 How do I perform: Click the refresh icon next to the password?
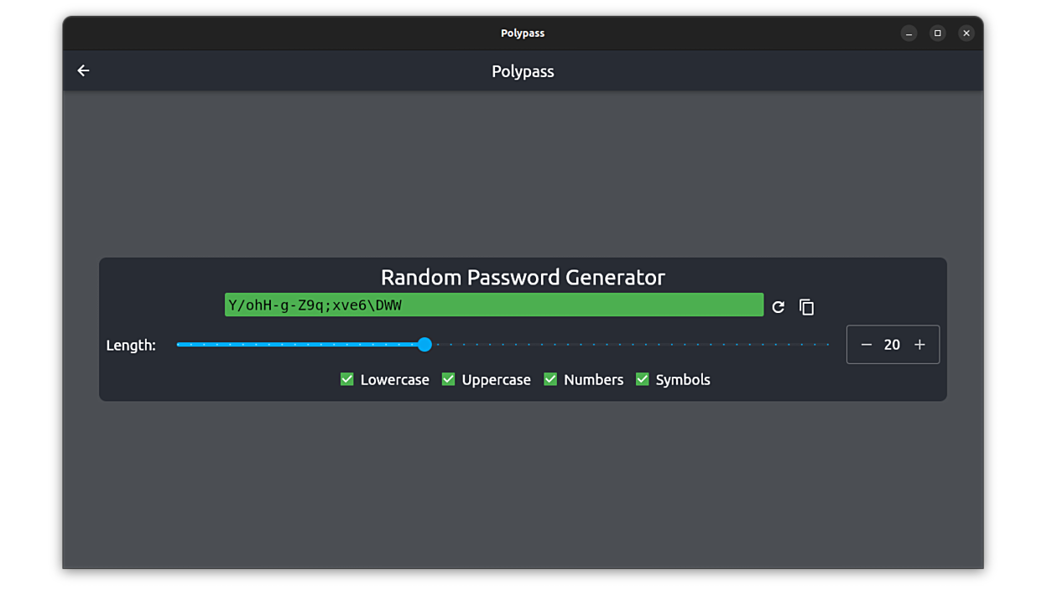[x=778, y=307]
